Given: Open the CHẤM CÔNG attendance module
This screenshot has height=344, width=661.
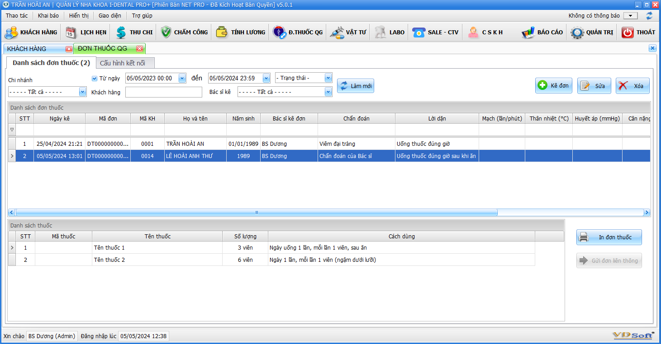Looking at the screenshot, I should [x=184, y=32].
